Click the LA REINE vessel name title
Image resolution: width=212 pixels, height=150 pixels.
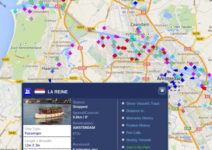[58, 92]
